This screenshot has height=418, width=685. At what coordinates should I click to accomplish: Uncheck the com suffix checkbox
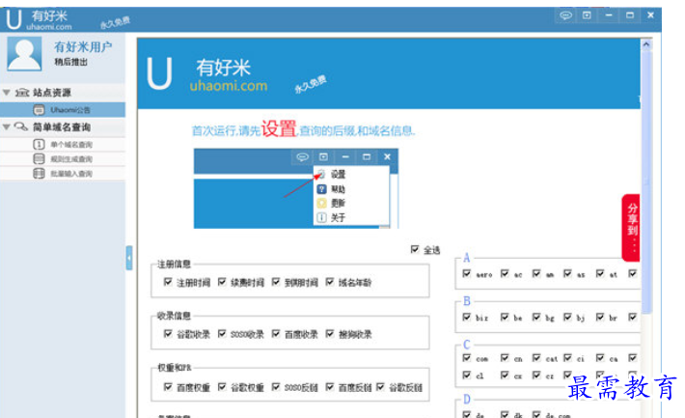pyautogui.click(x=467, y=358)
